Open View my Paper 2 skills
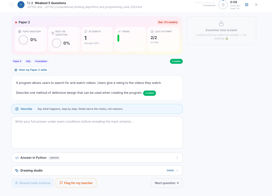 click(31, 70)
